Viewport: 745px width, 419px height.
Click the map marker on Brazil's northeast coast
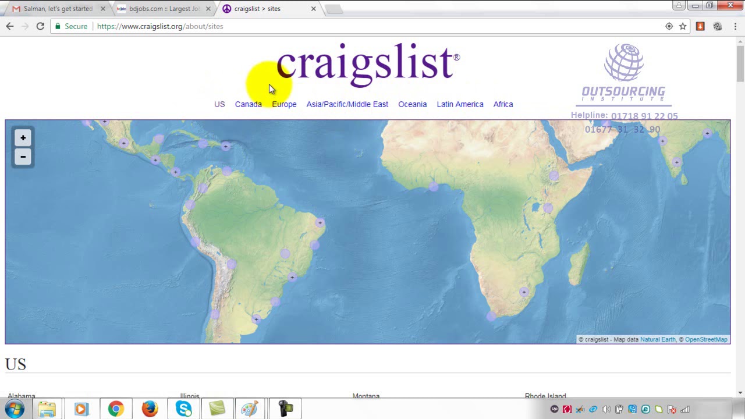point(320,223)
